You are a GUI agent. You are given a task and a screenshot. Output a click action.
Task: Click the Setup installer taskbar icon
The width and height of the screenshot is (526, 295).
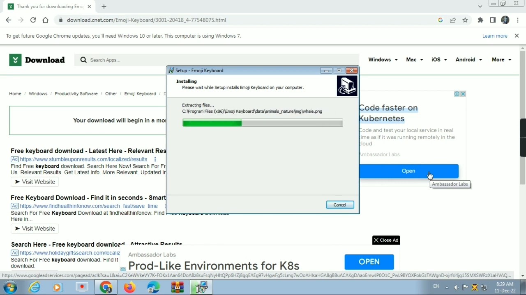201,287
